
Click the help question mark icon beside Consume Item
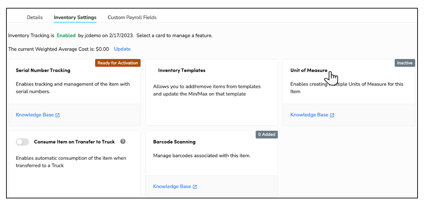point(123,141)
